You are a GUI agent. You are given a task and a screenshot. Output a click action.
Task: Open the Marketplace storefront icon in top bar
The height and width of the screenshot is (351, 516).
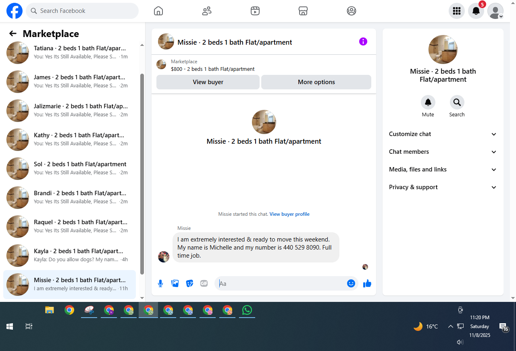coord(303,11)
